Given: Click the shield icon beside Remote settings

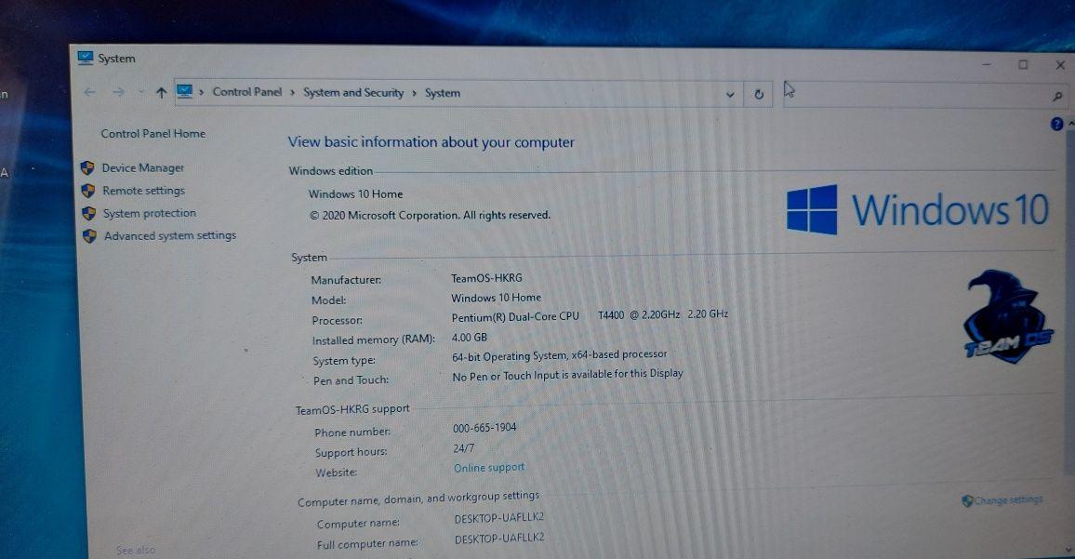Looking at the screenshot, I should [87, 191].
